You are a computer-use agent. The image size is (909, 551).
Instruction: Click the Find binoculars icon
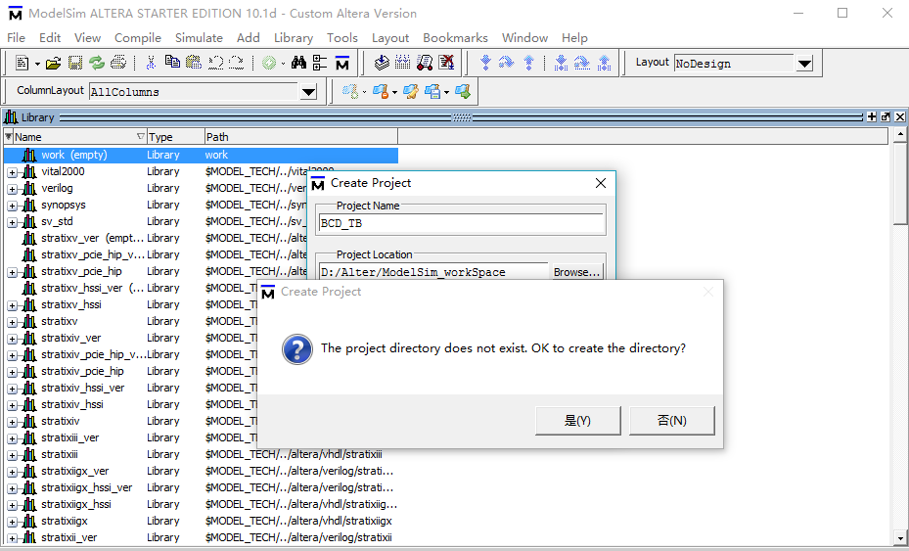298,63
